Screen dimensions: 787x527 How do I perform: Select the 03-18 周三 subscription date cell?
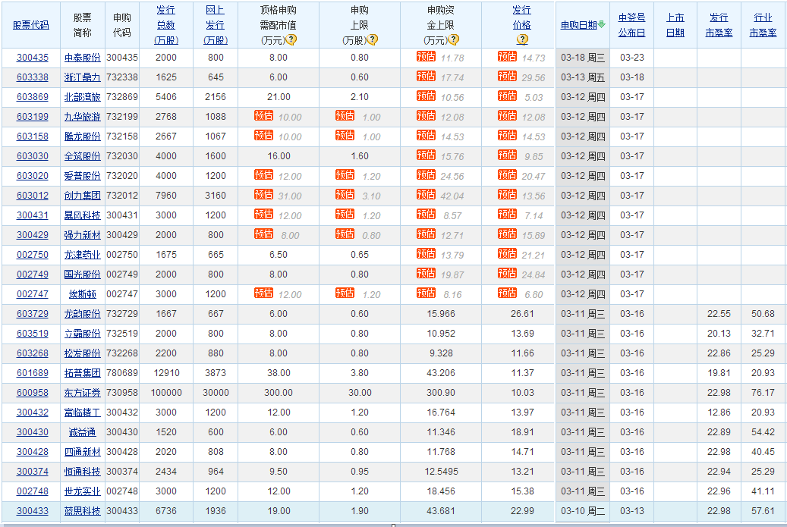coord(583,58)
